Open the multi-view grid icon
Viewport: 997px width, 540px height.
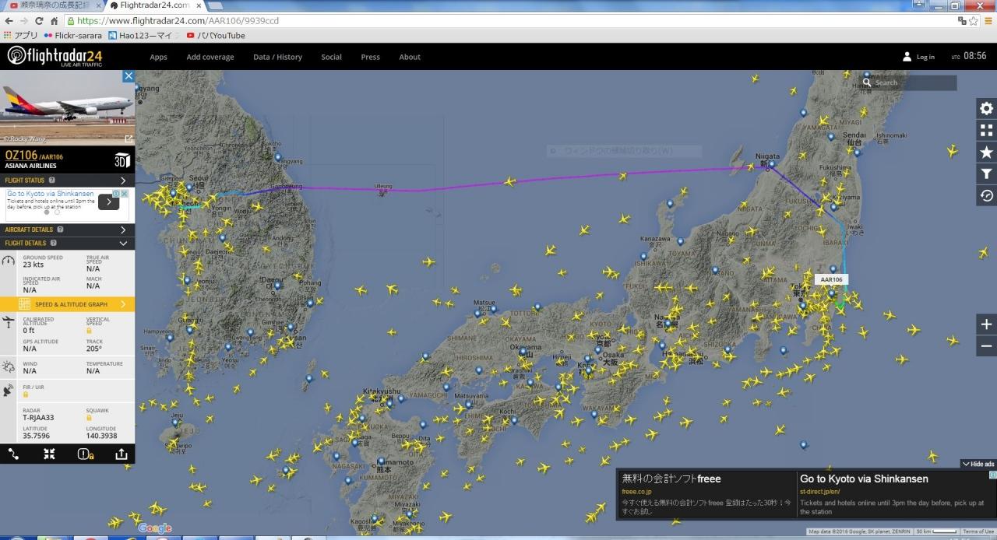986,130
